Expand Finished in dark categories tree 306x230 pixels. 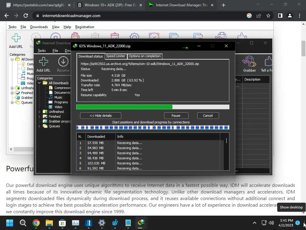click(x=39, y=116)
